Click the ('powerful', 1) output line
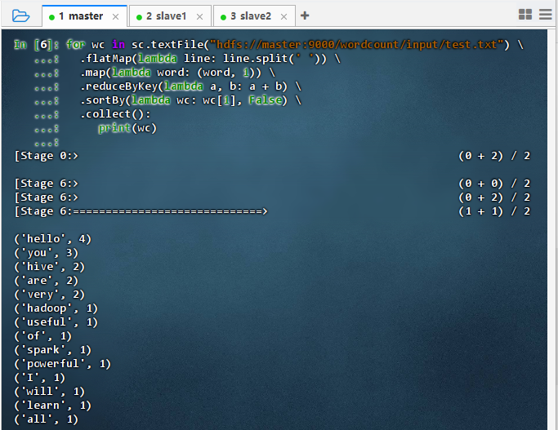This screenshot has height=430, width=558. (x=63, y=364)
